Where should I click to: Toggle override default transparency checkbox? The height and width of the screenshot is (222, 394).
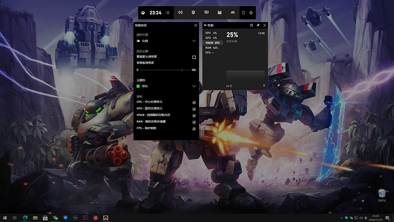click(x=194, y=57)
